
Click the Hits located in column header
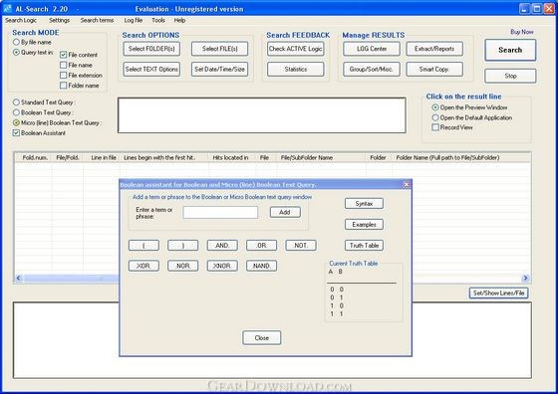coord(232,158)
